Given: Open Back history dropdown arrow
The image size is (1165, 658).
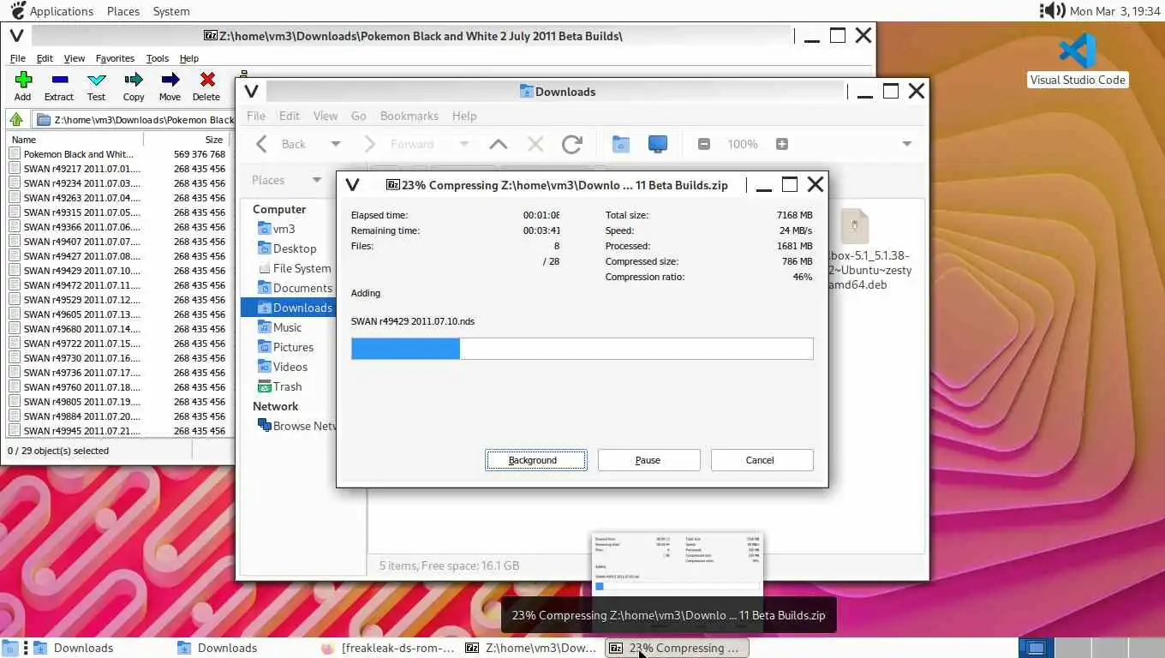Looking at the screenshot, I should (336, 144).
